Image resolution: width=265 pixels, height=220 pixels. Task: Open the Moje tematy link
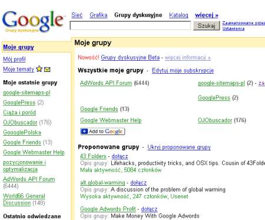click(18, 69)
